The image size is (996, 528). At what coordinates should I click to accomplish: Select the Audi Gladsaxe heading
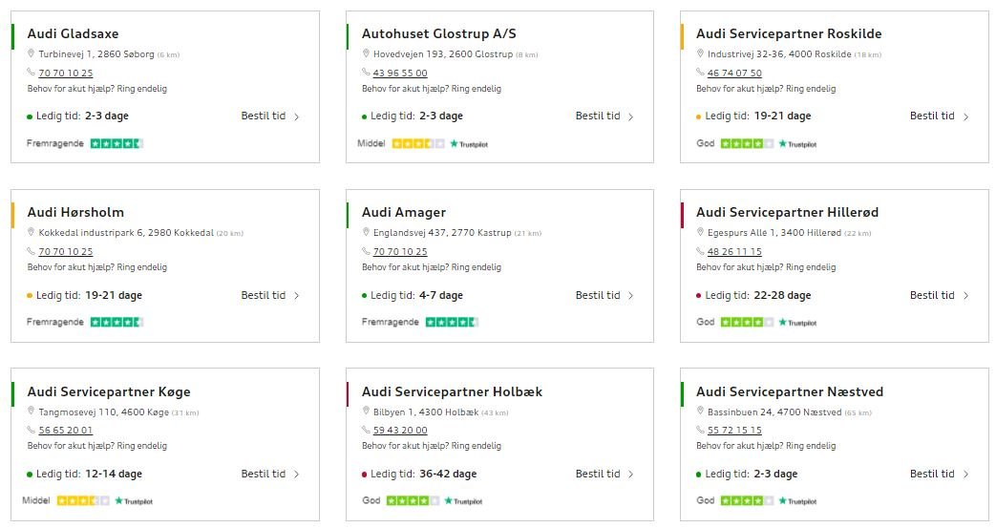pos(73,33)
